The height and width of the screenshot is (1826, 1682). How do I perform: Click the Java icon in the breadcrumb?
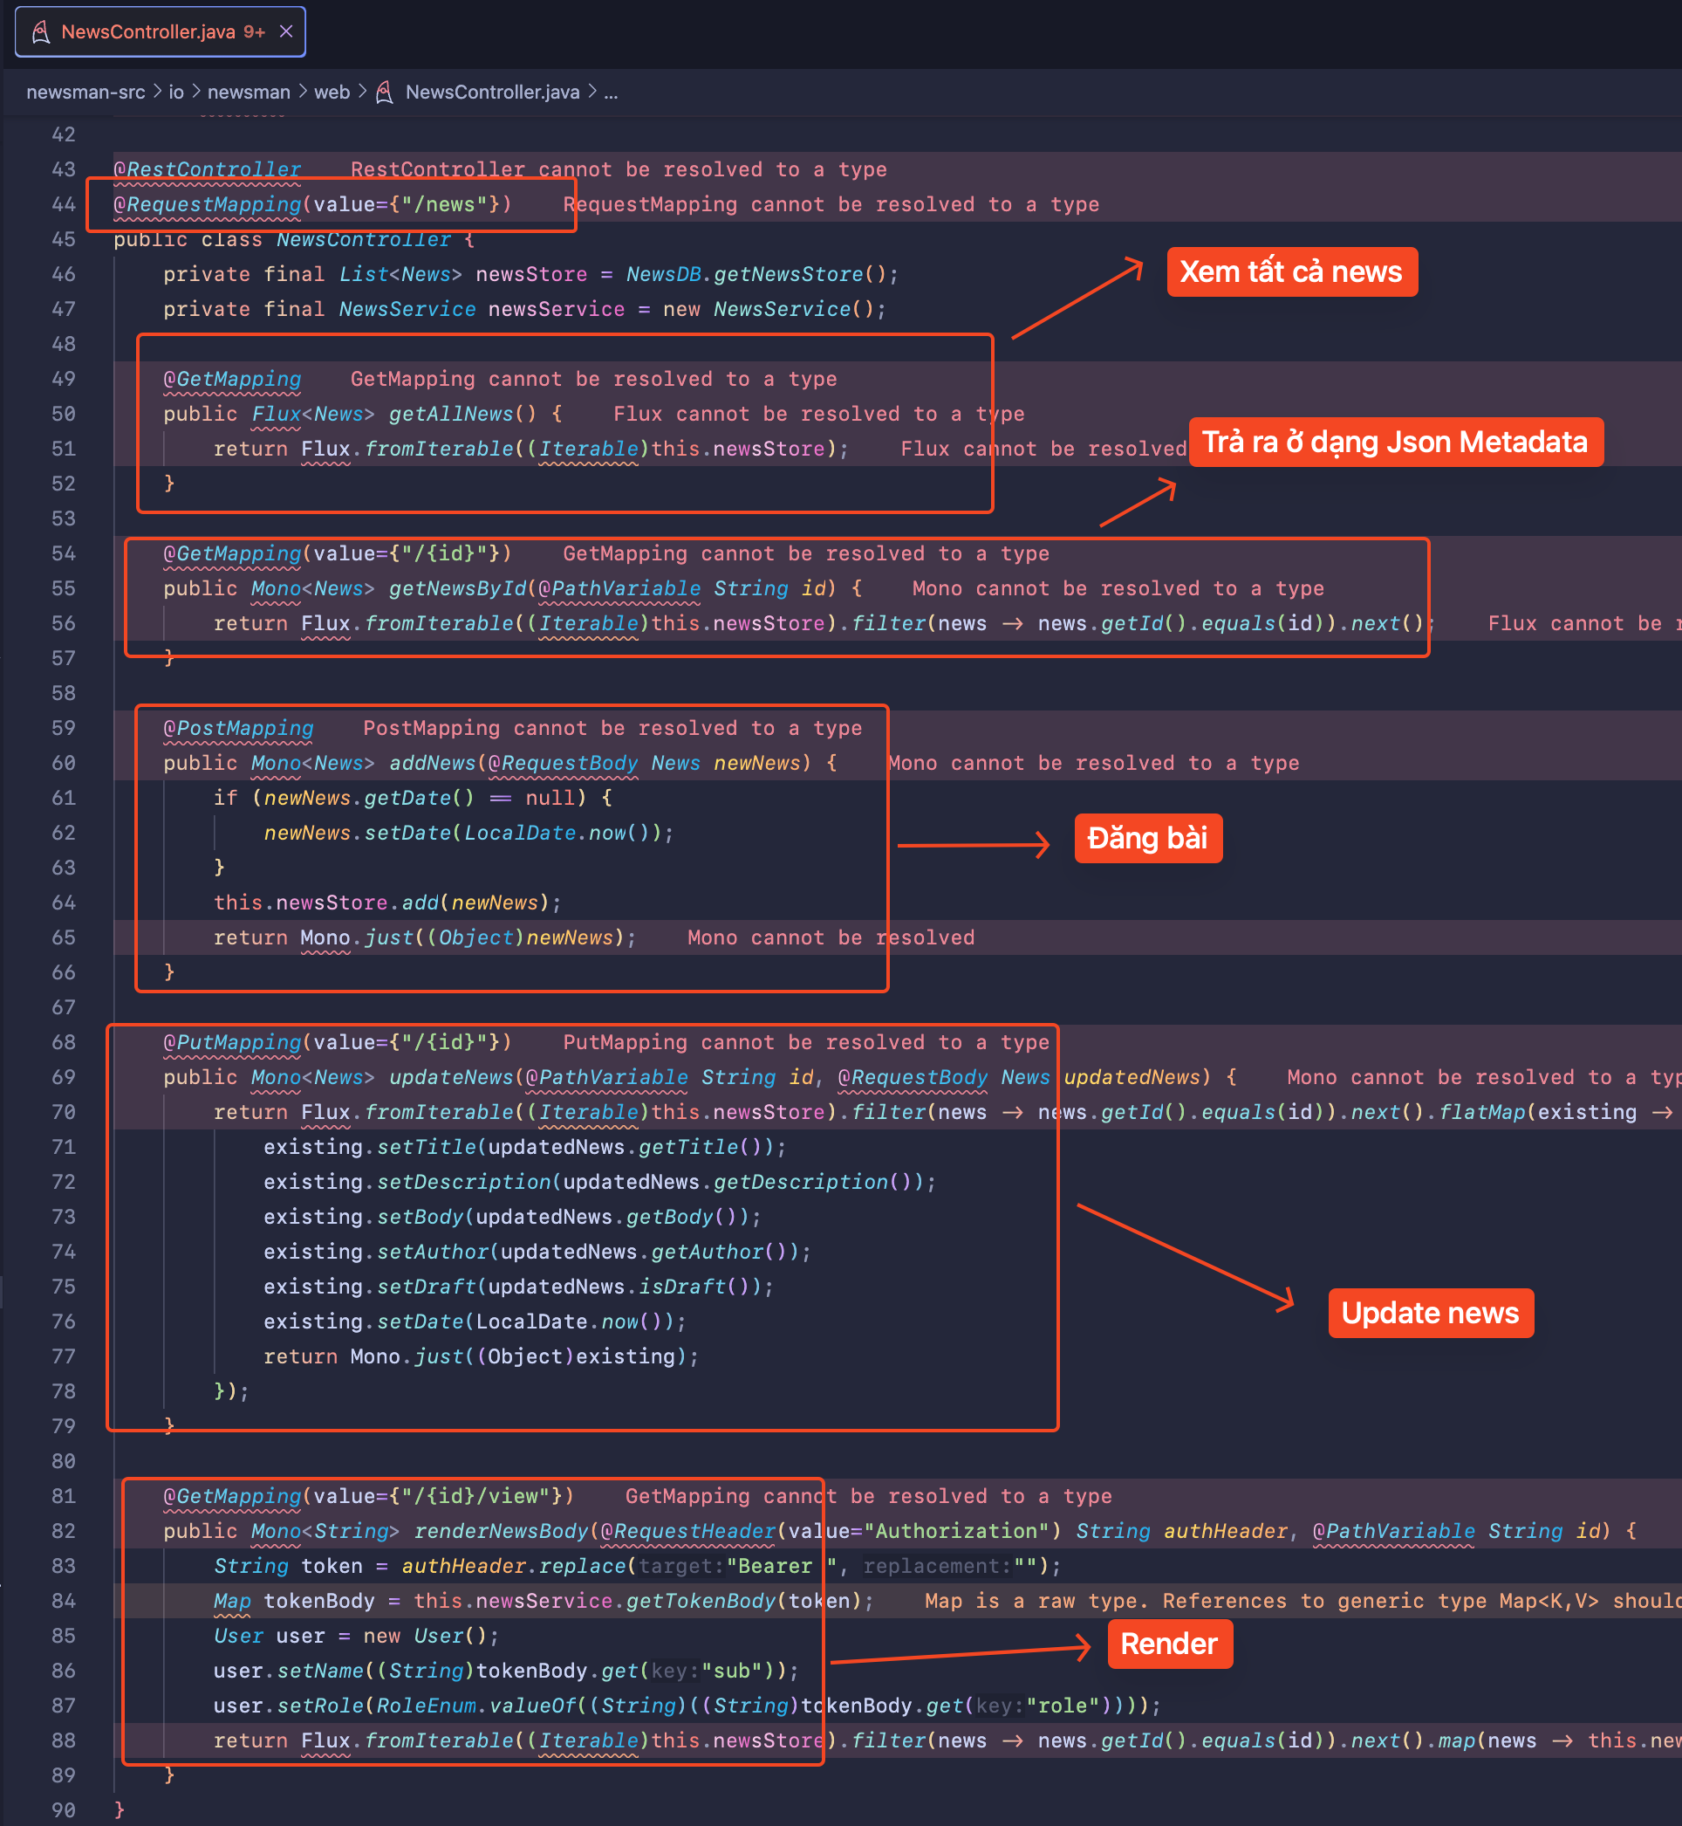385,92
